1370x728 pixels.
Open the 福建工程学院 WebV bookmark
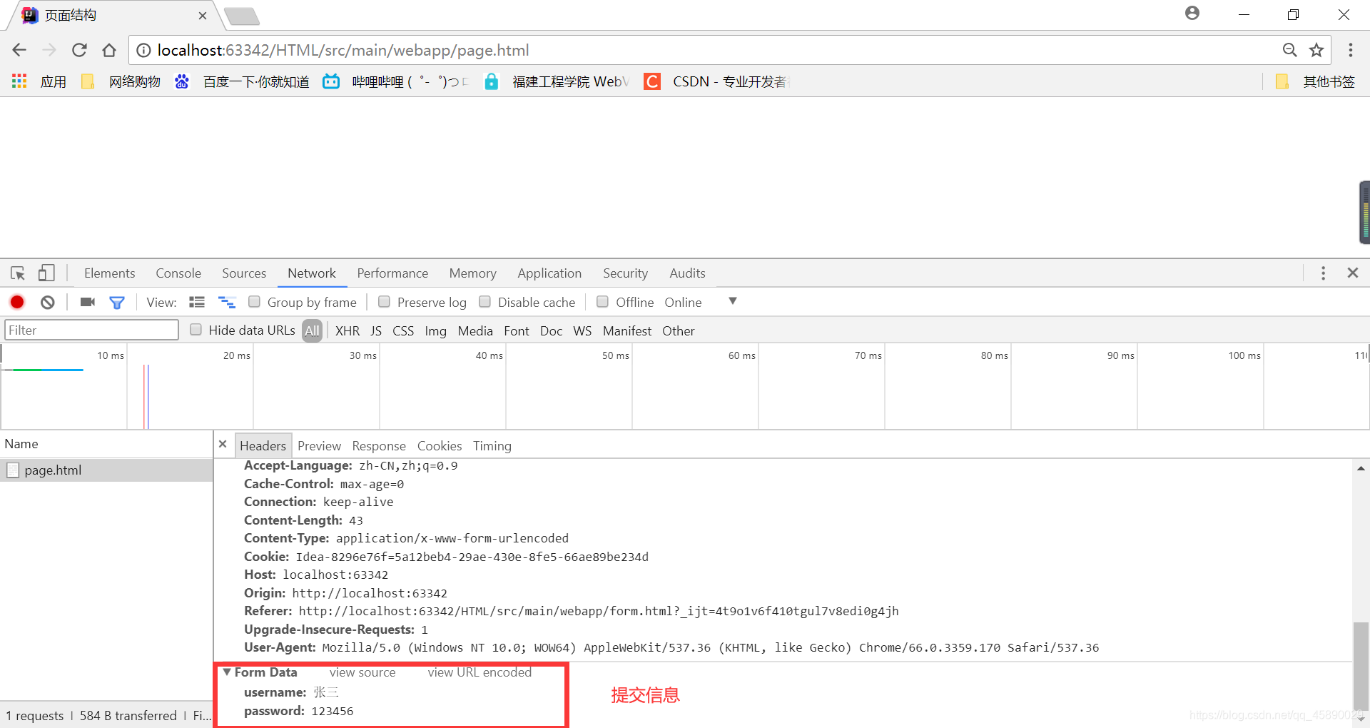557,81
